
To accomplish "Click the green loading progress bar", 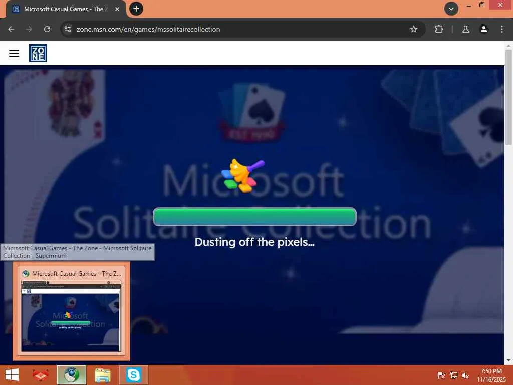I will (254, 217).
